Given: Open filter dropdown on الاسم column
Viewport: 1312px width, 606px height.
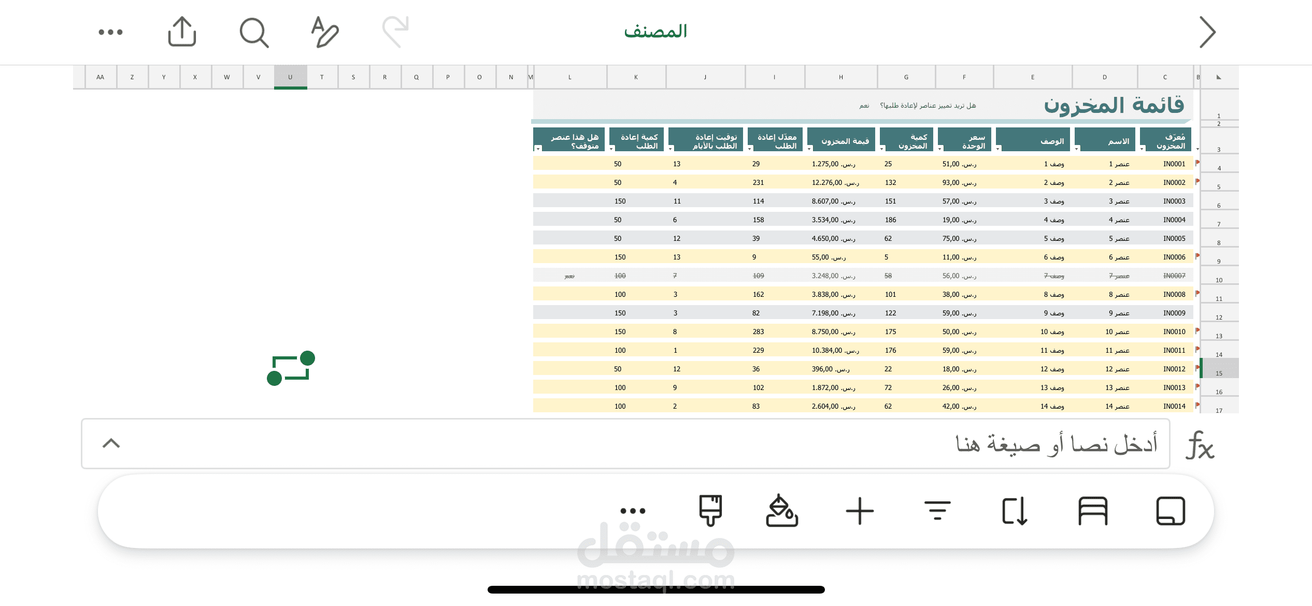Looking at the screenshot, I should 1076,149.
